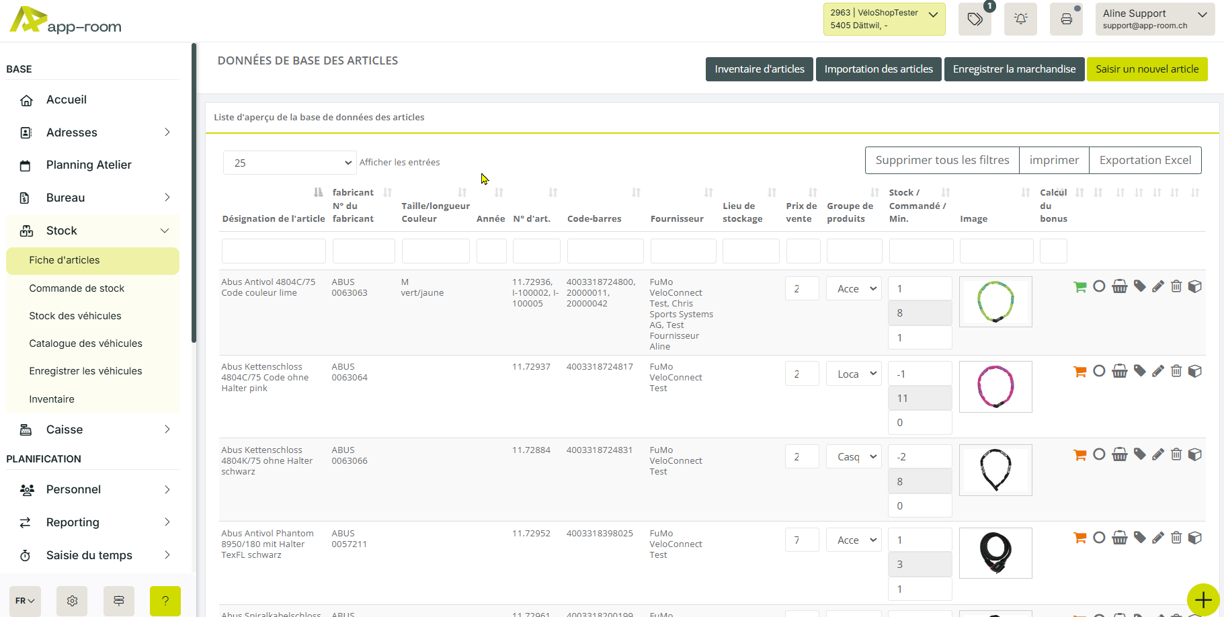
Task: Toggle the circle marker on Abus Antivol 4804C/75 row
Action: pos(1099,286)
